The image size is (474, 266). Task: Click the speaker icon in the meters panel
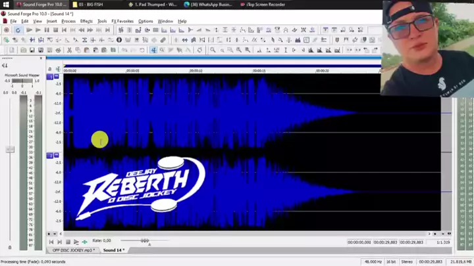point(5,66)
